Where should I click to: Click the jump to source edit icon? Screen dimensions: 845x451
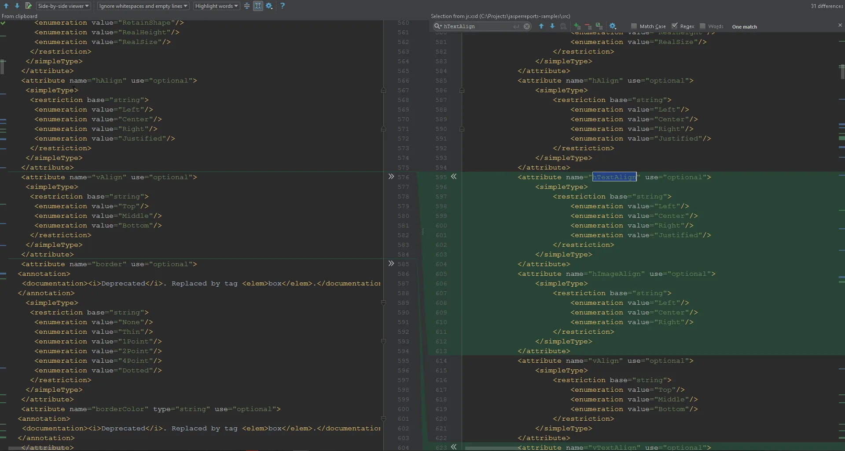29,6
